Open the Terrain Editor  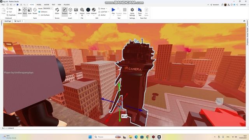[x=57, y=11]
